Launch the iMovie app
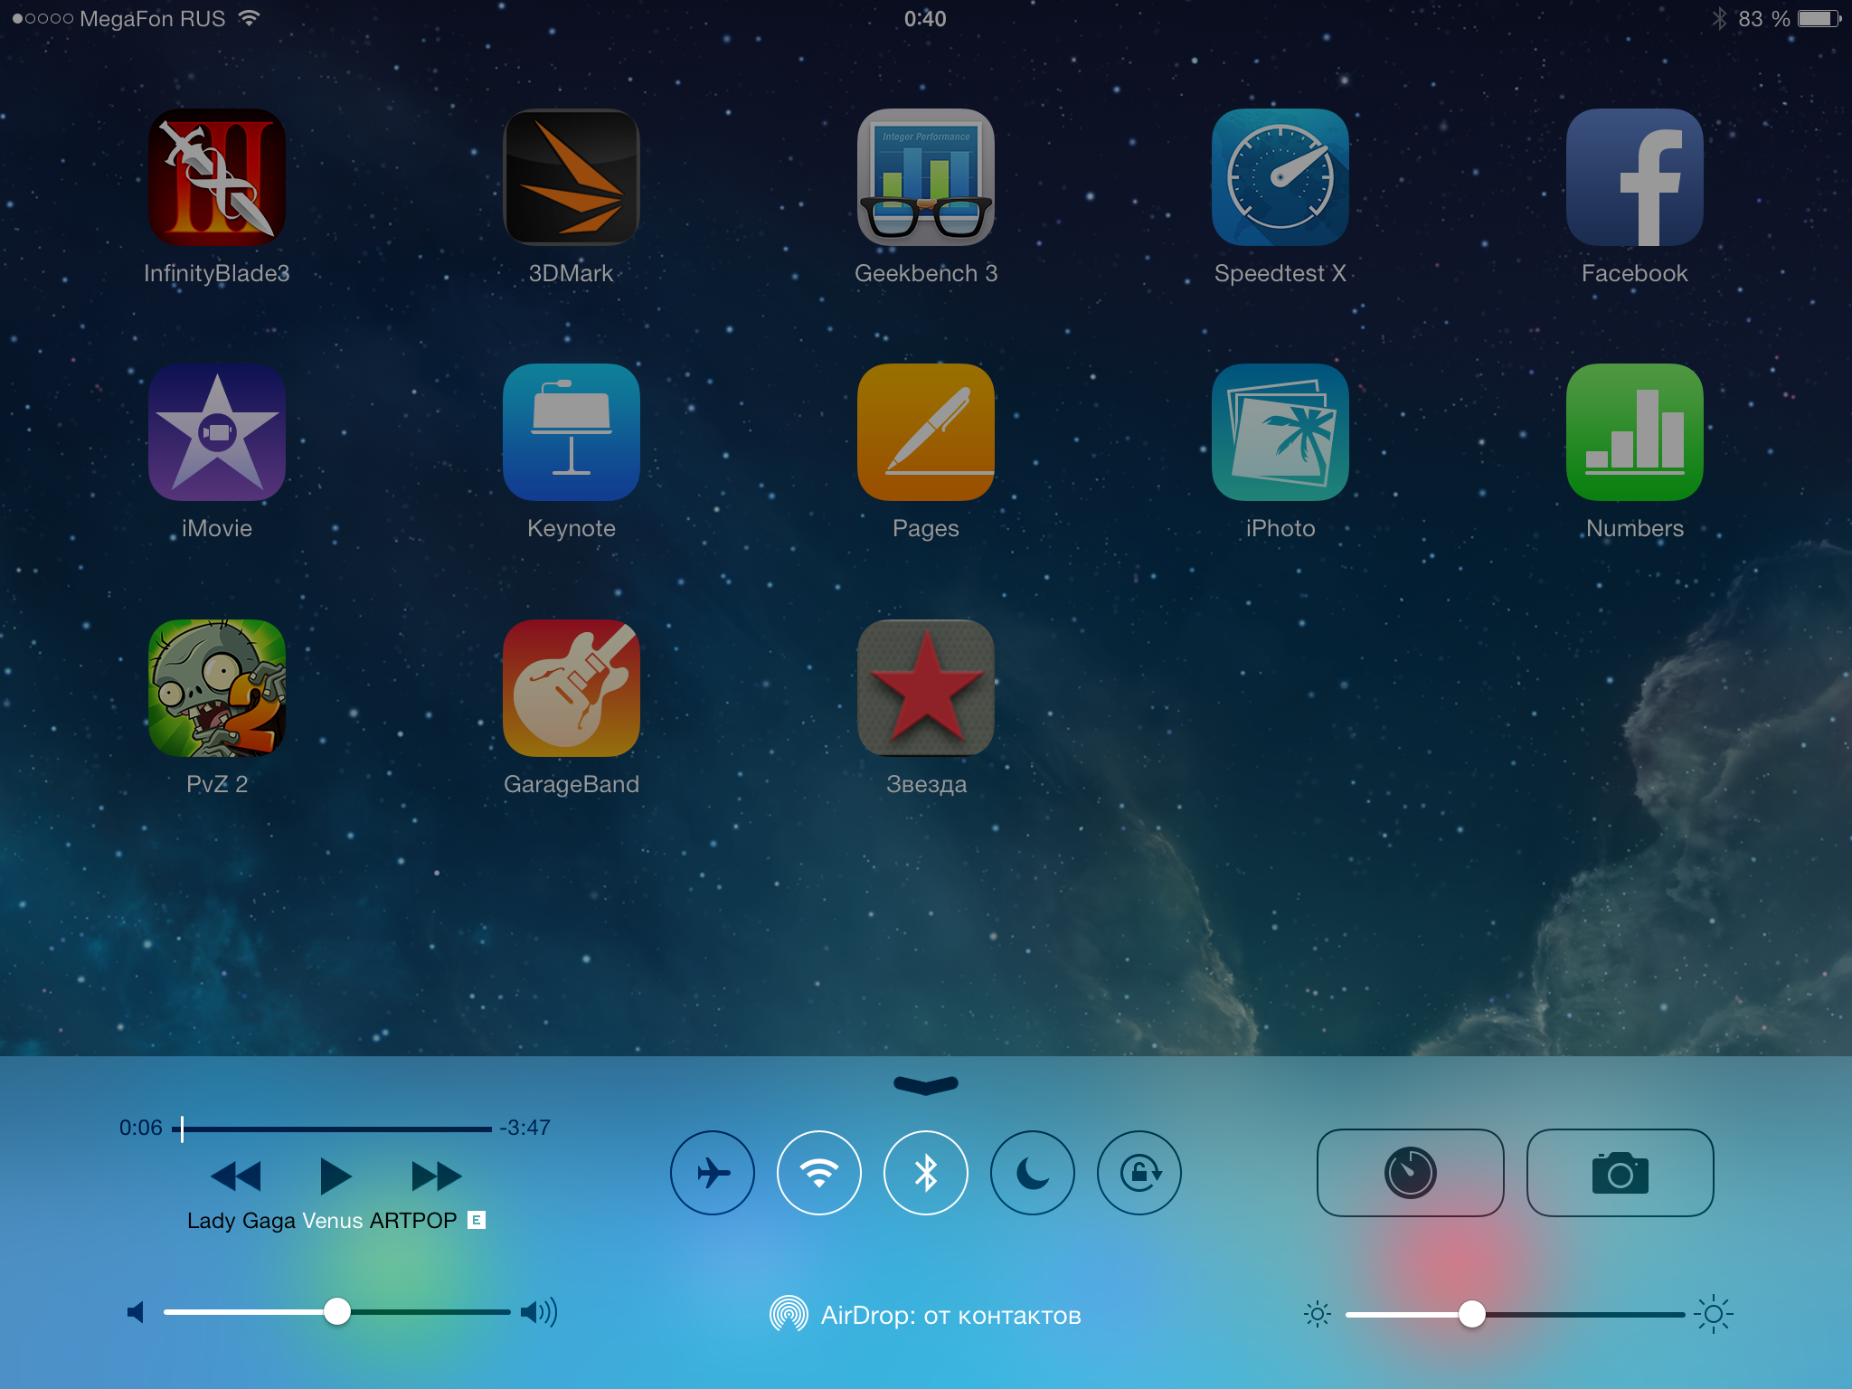 click(217, 432)
